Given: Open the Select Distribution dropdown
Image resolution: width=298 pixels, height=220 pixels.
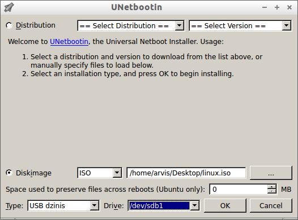Looking at the screenshot, I should click(131, 25).
